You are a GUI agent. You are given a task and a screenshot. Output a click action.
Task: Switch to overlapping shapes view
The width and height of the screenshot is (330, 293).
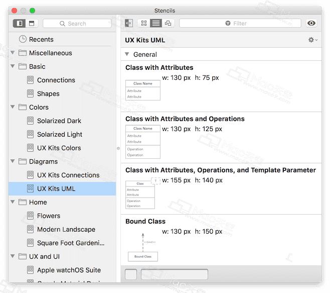pyautogui.click(x=168, y=23)
